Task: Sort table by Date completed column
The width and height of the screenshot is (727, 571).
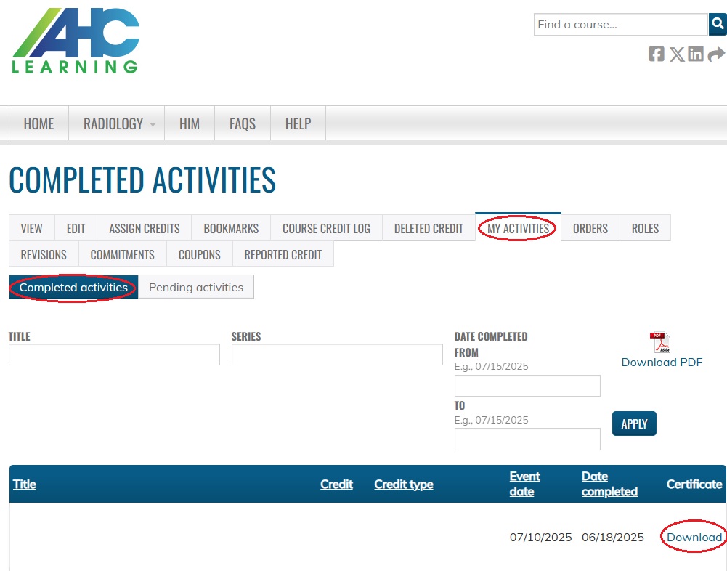Action: pos(609,484)
